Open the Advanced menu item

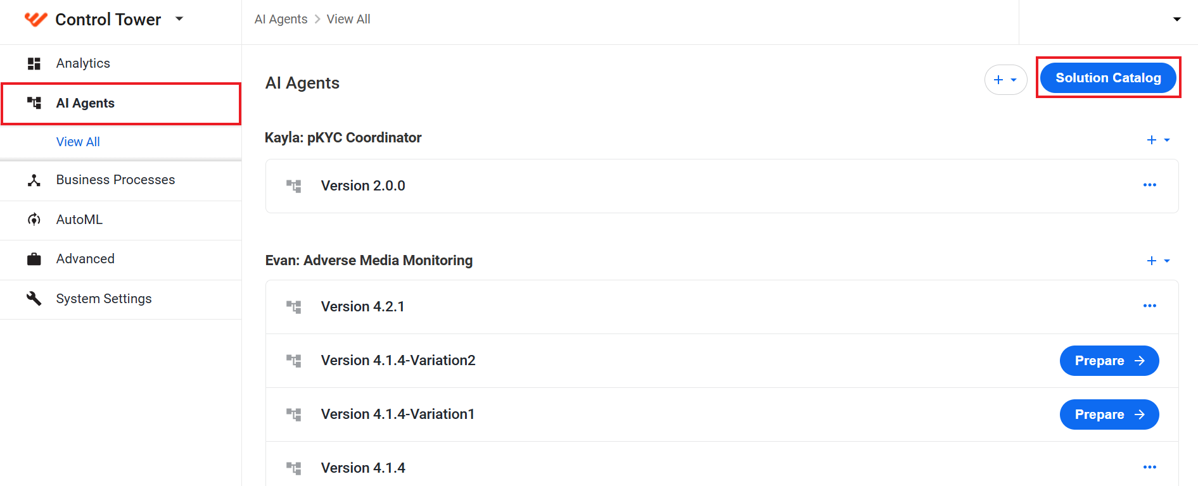point(121,259)
